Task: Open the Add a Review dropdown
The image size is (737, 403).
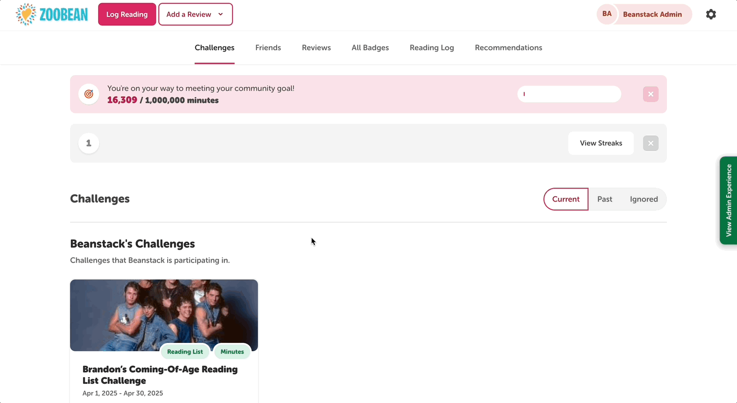Action: [195, 14]
